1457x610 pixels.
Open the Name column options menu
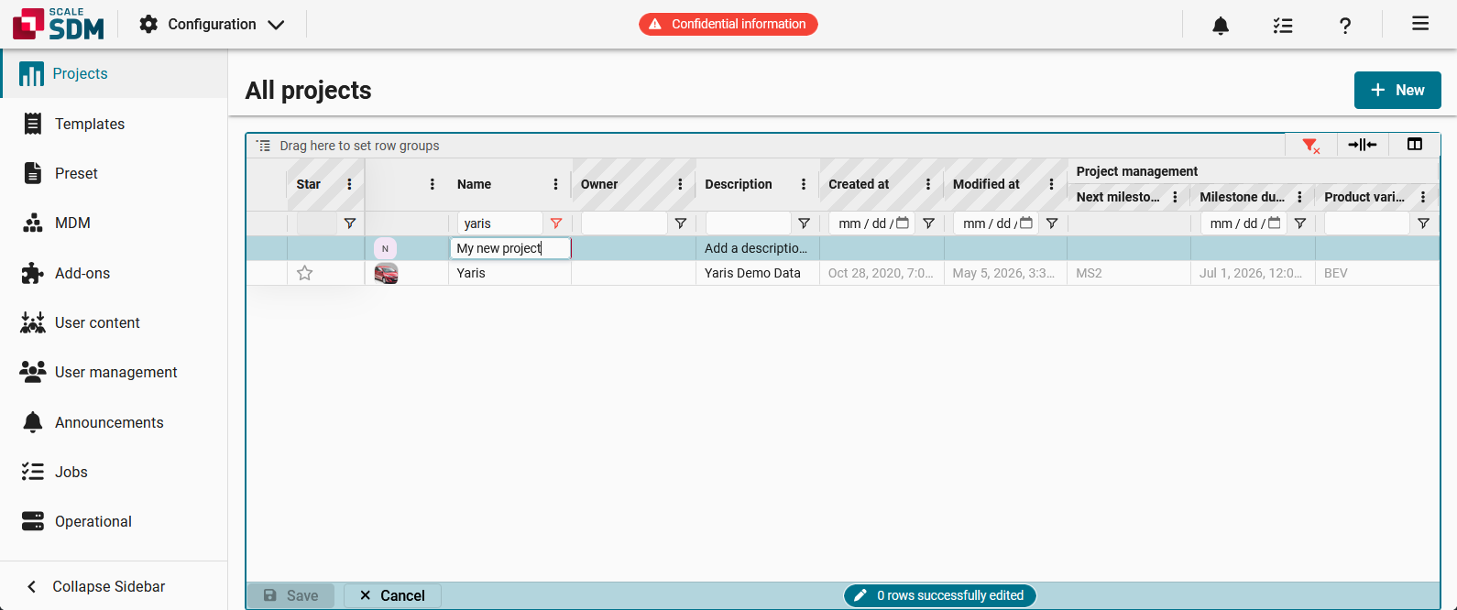pos(555,184)
